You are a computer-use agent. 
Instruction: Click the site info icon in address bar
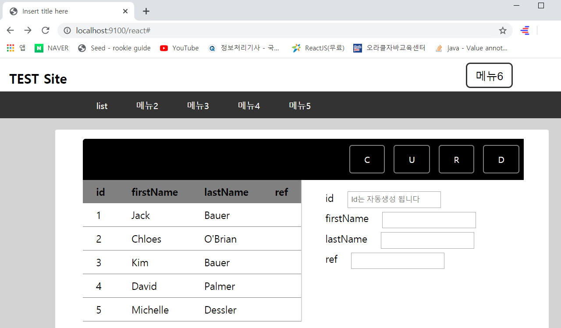point(67,31)
